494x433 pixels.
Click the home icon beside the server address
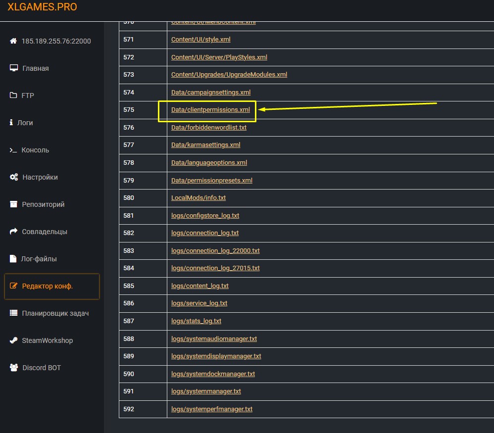(13, 41)
